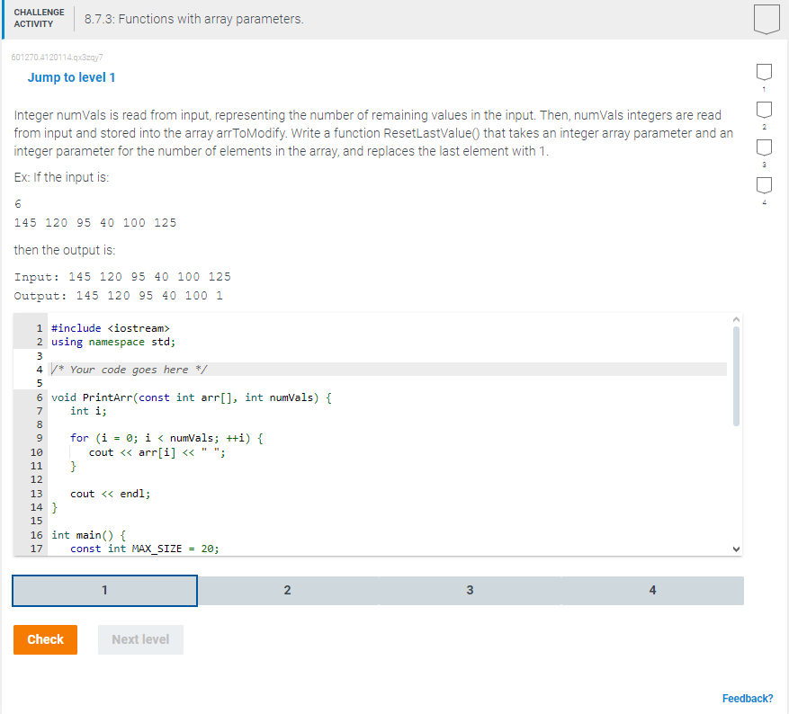Click the code editor scroll-down arrow
Viewport: 789px width, 714px height.
pyautogui.click(x=736, y=548)
